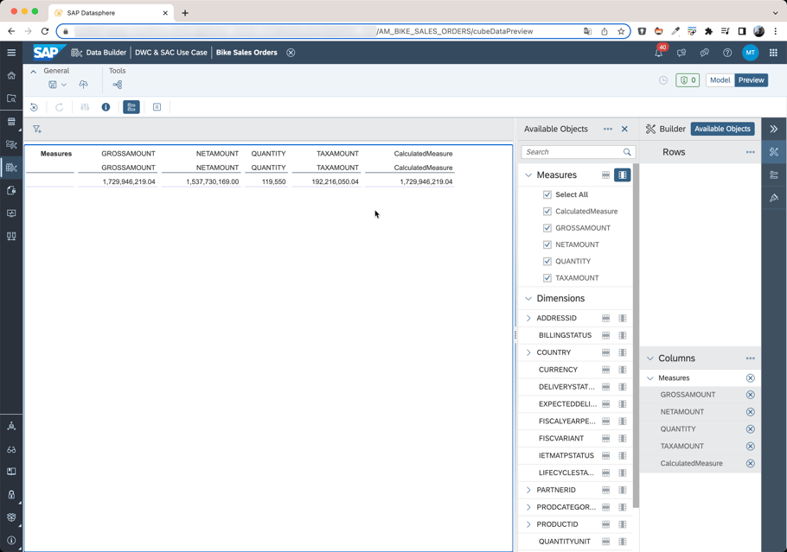This screenshot has width=787, height=552.
Task: Collapse the Columns section in Builder
Action: (x=650, y=358)
